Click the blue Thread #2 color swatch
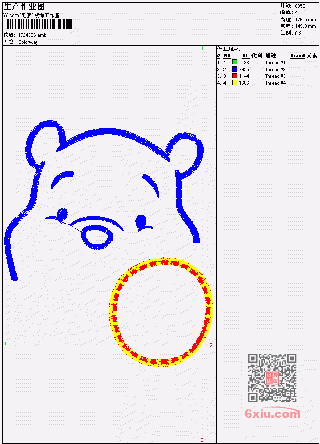Image resolution: width=320 pixels, height=444 pixels. (235, 69)
